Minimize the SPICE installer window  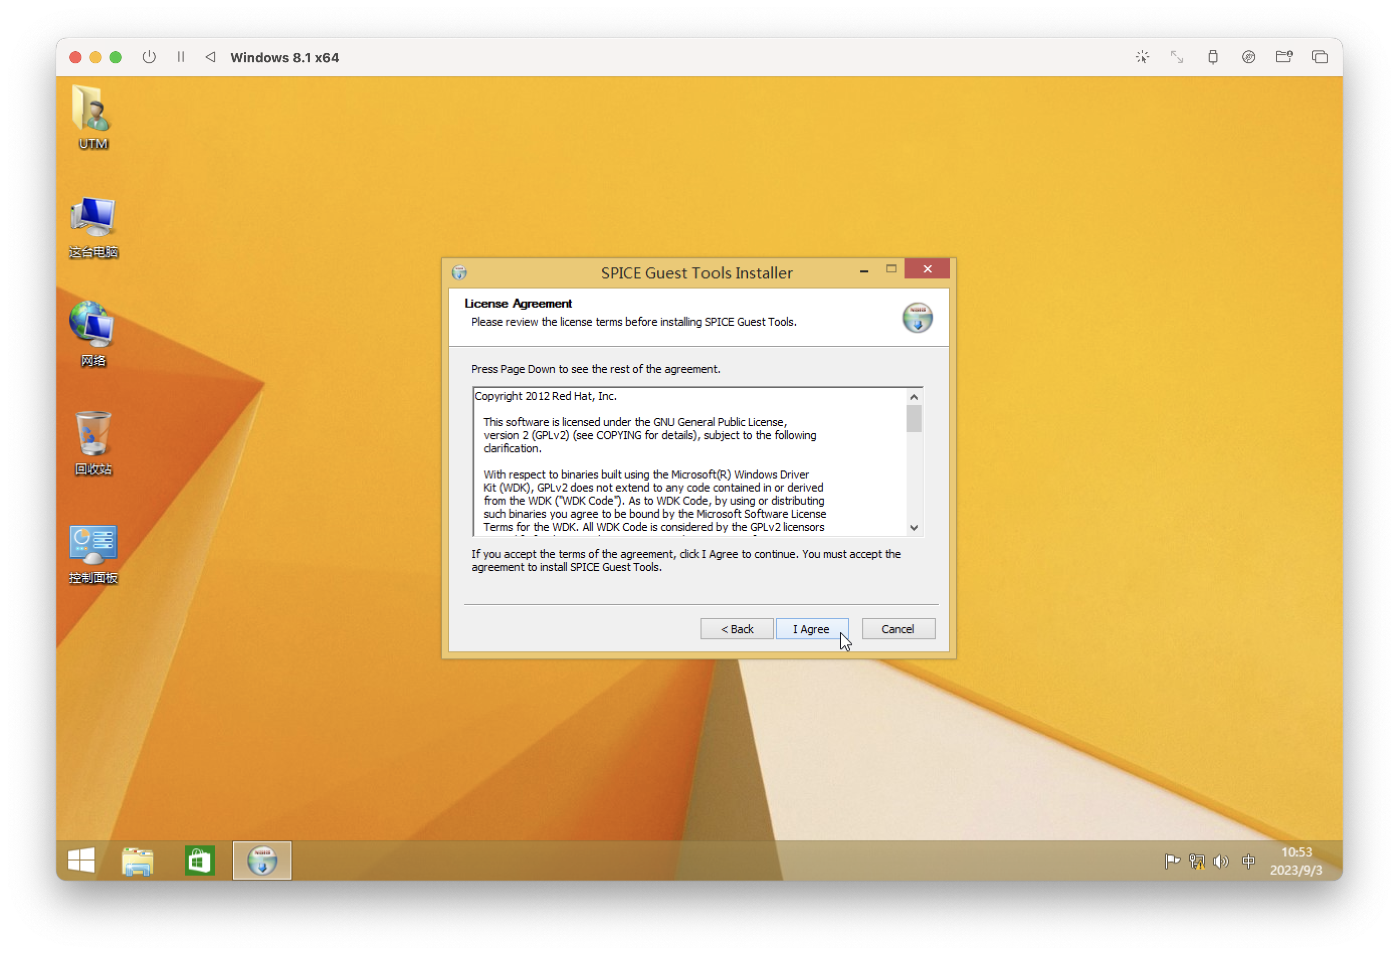point(864,270)
